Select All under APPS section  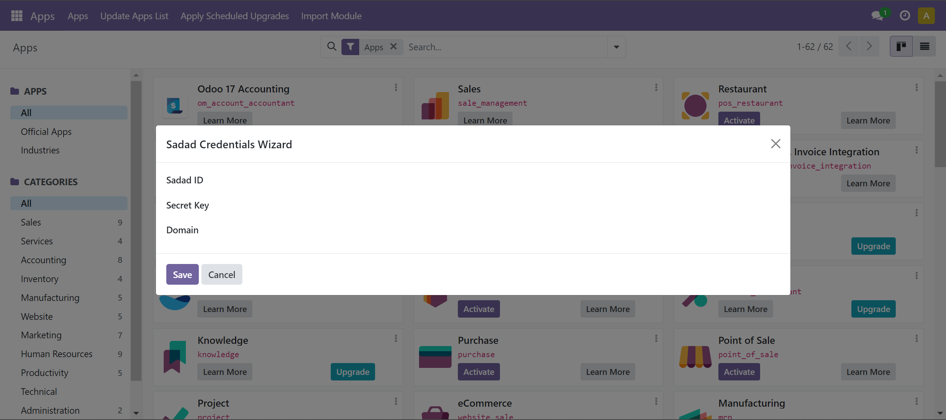point(69,113)
